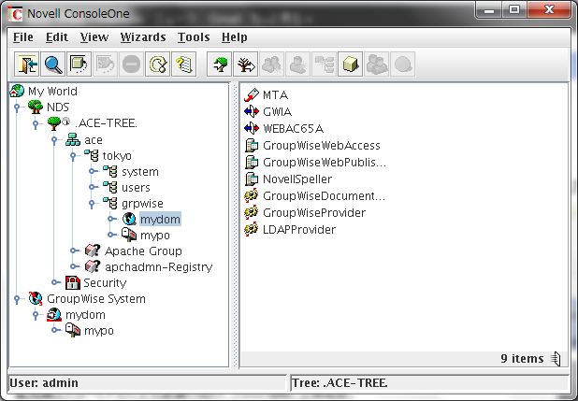578x401 pixels.
Task: Close the Novell ConsoleOne window
Action: coord(549,10)
